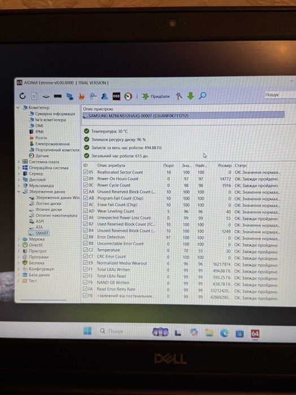Expand the Сервер tree node
The image size is (296, 395).
point(19,173)
